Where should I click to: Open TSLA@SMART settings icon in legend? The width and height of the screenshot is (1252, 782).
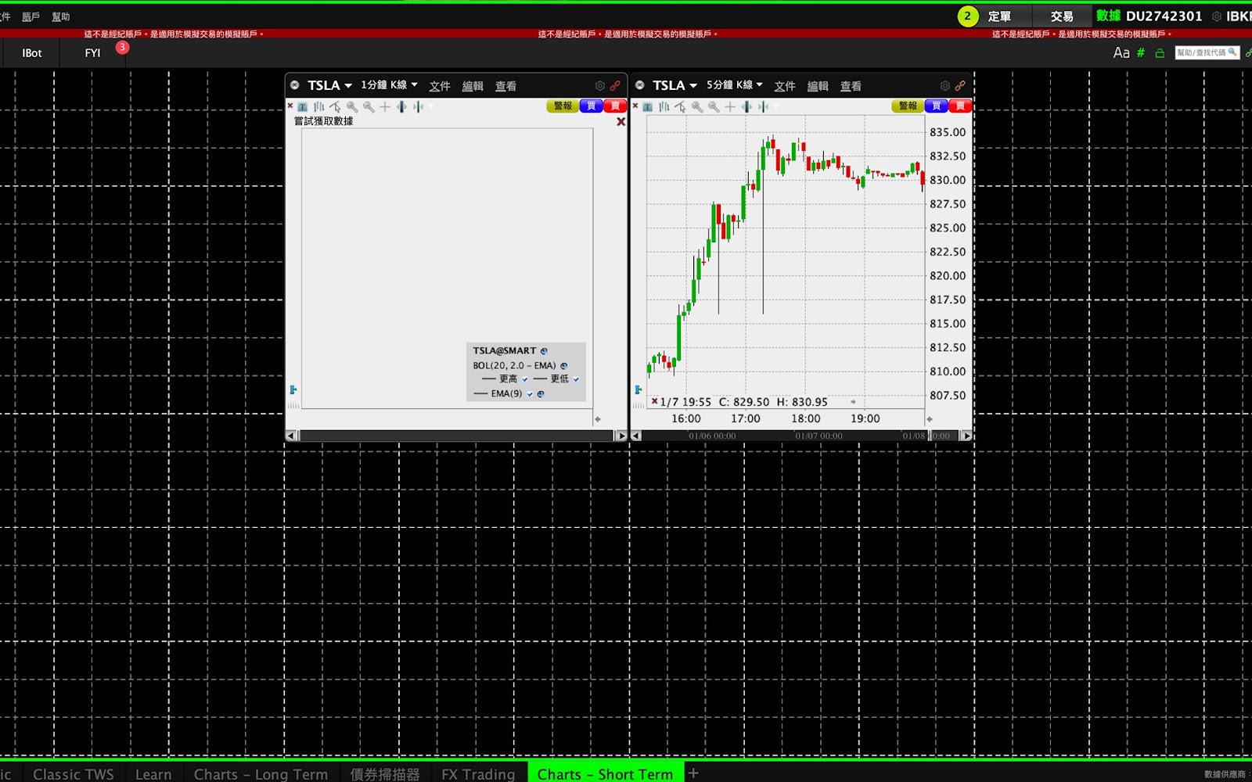(x=544, y=351)
